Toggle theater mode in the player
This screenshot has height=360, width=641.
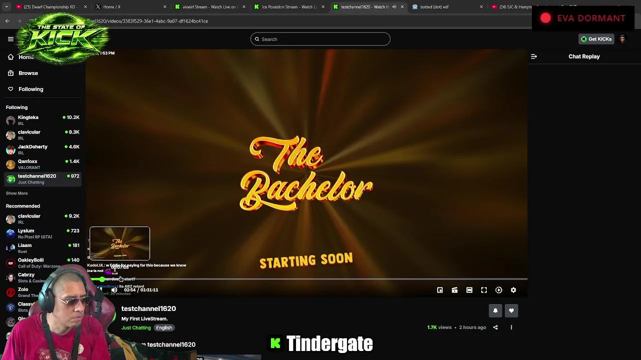point(469,290)
